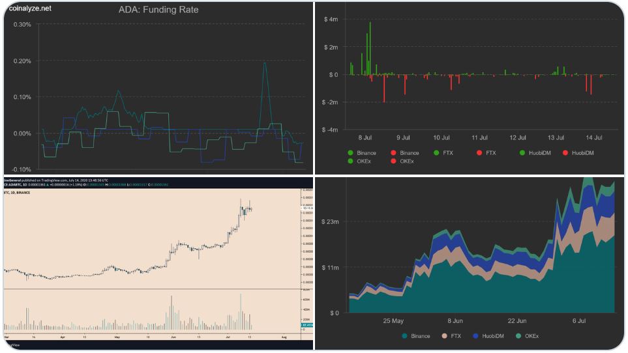Toggle red HuobiDM series in liquidations legend

click(578, 152)
